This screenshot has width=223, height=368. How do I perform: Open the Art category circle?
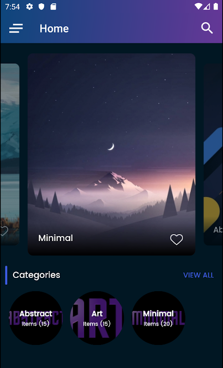coord(97,318)
